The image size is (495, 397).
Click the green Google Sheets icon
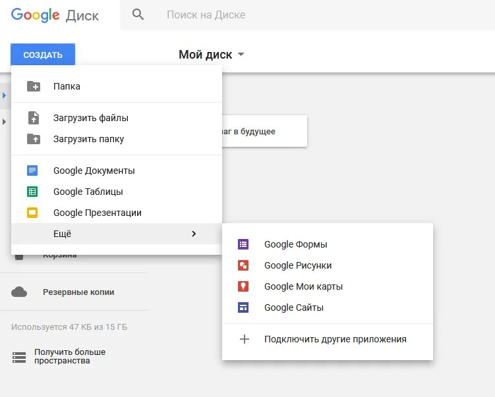tap(32, 192)
